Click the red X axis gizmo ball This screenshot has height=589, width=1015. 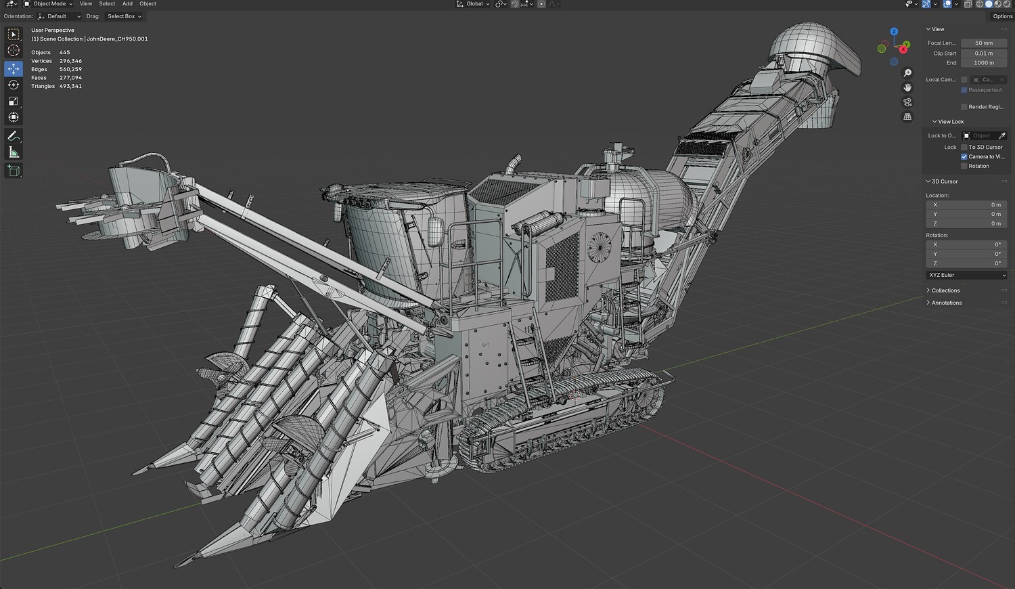903,49
